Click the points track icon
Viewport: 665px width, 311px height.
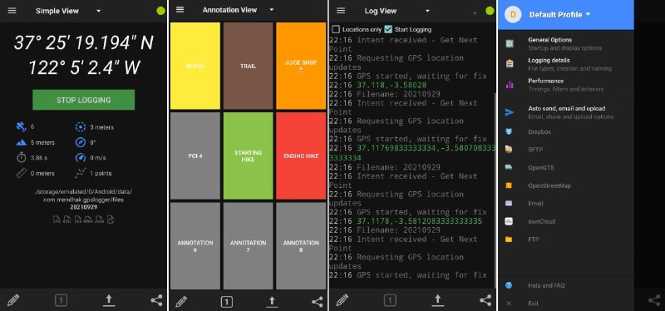[81, 173]
